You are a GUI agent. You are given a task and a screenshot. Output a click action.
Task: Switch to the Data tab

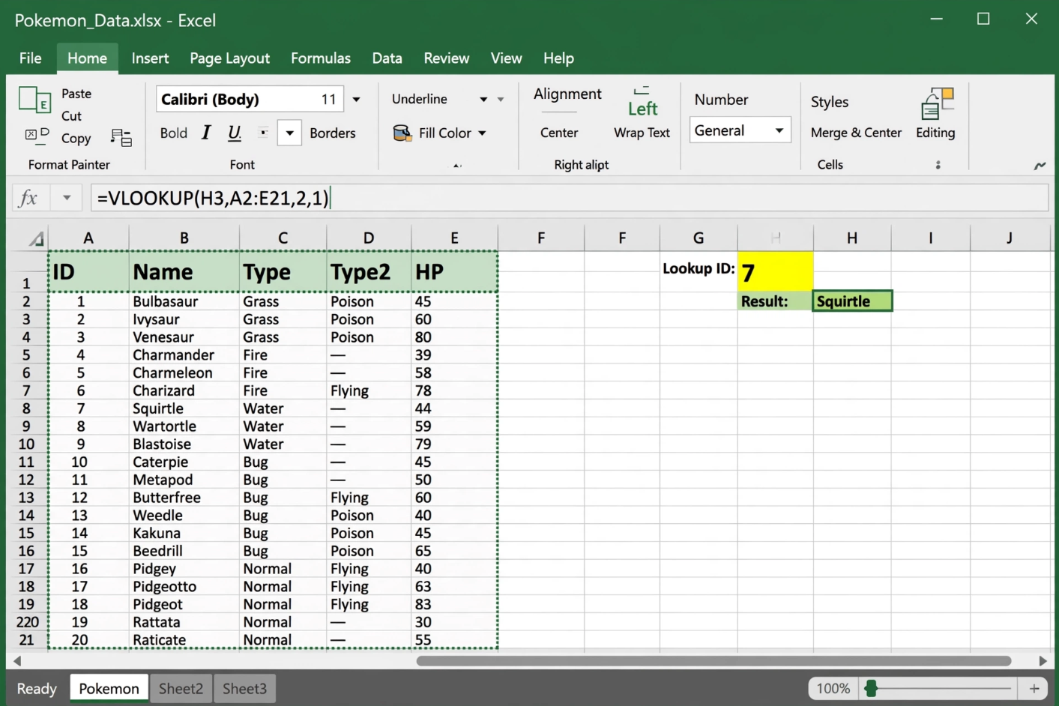tap(387, 58)
